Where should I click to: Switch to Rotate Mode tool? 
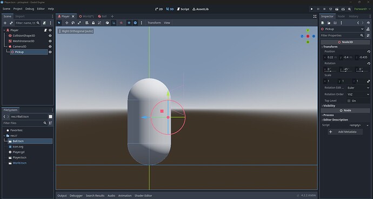(x=73, y=23)
